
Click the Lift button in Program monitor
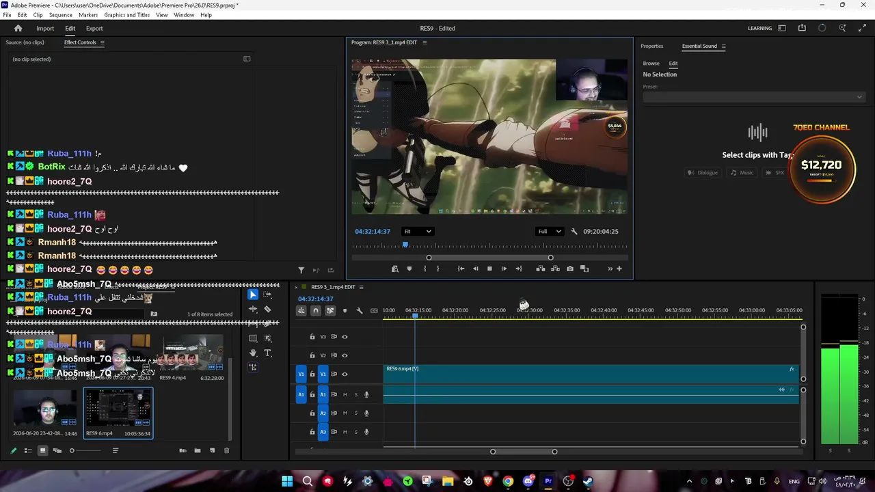540,269
